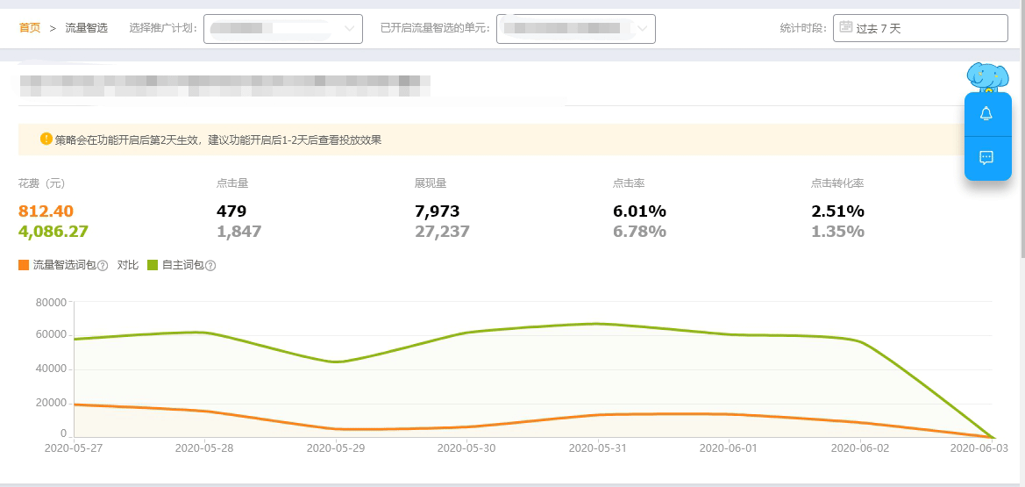Image resolution: width=1025 pixels, height=487 pixels.
Task: Open the 统计时段 过去 7 天 selector
Action: [920, 28]
